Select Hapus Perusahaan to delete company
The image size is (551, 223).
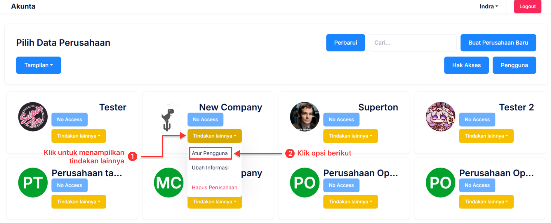pyautogui.click(x=214, y=188)
